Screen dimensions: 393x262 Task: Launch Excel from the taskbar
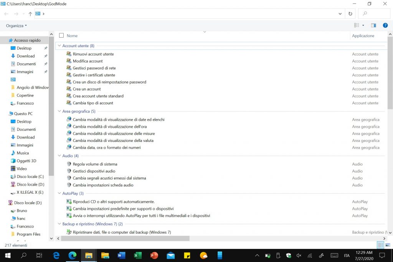(x=138, y=255)
